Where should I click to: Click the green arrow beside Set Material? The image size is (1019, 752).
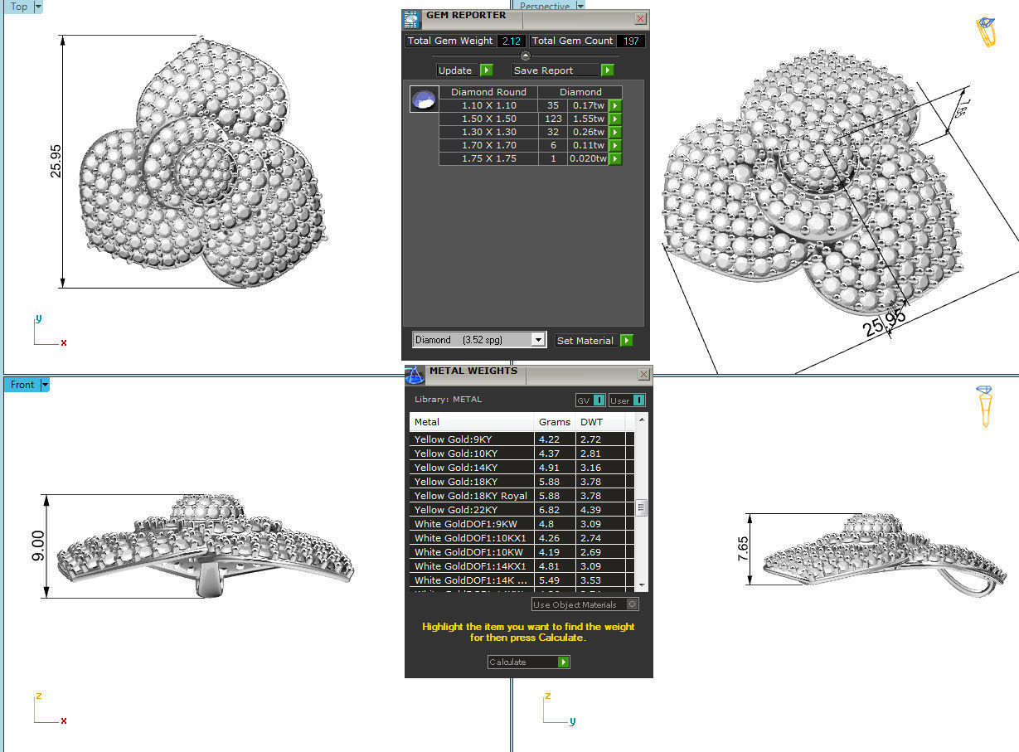coord(626,340)
